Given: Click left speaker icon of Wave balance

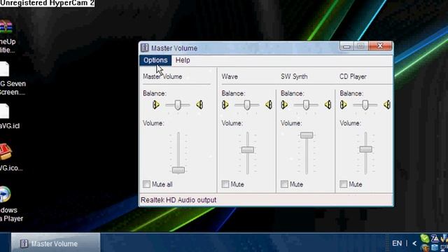Looking at the screenshot, I should point(225,105).
